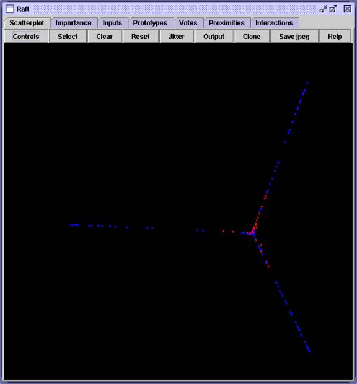Click the Output button
The height and width of the screenshot is (384, 357).
coord(214,37)
